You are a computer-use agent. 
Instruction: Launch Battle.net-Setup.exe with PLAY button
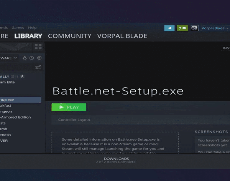point(69,107)
